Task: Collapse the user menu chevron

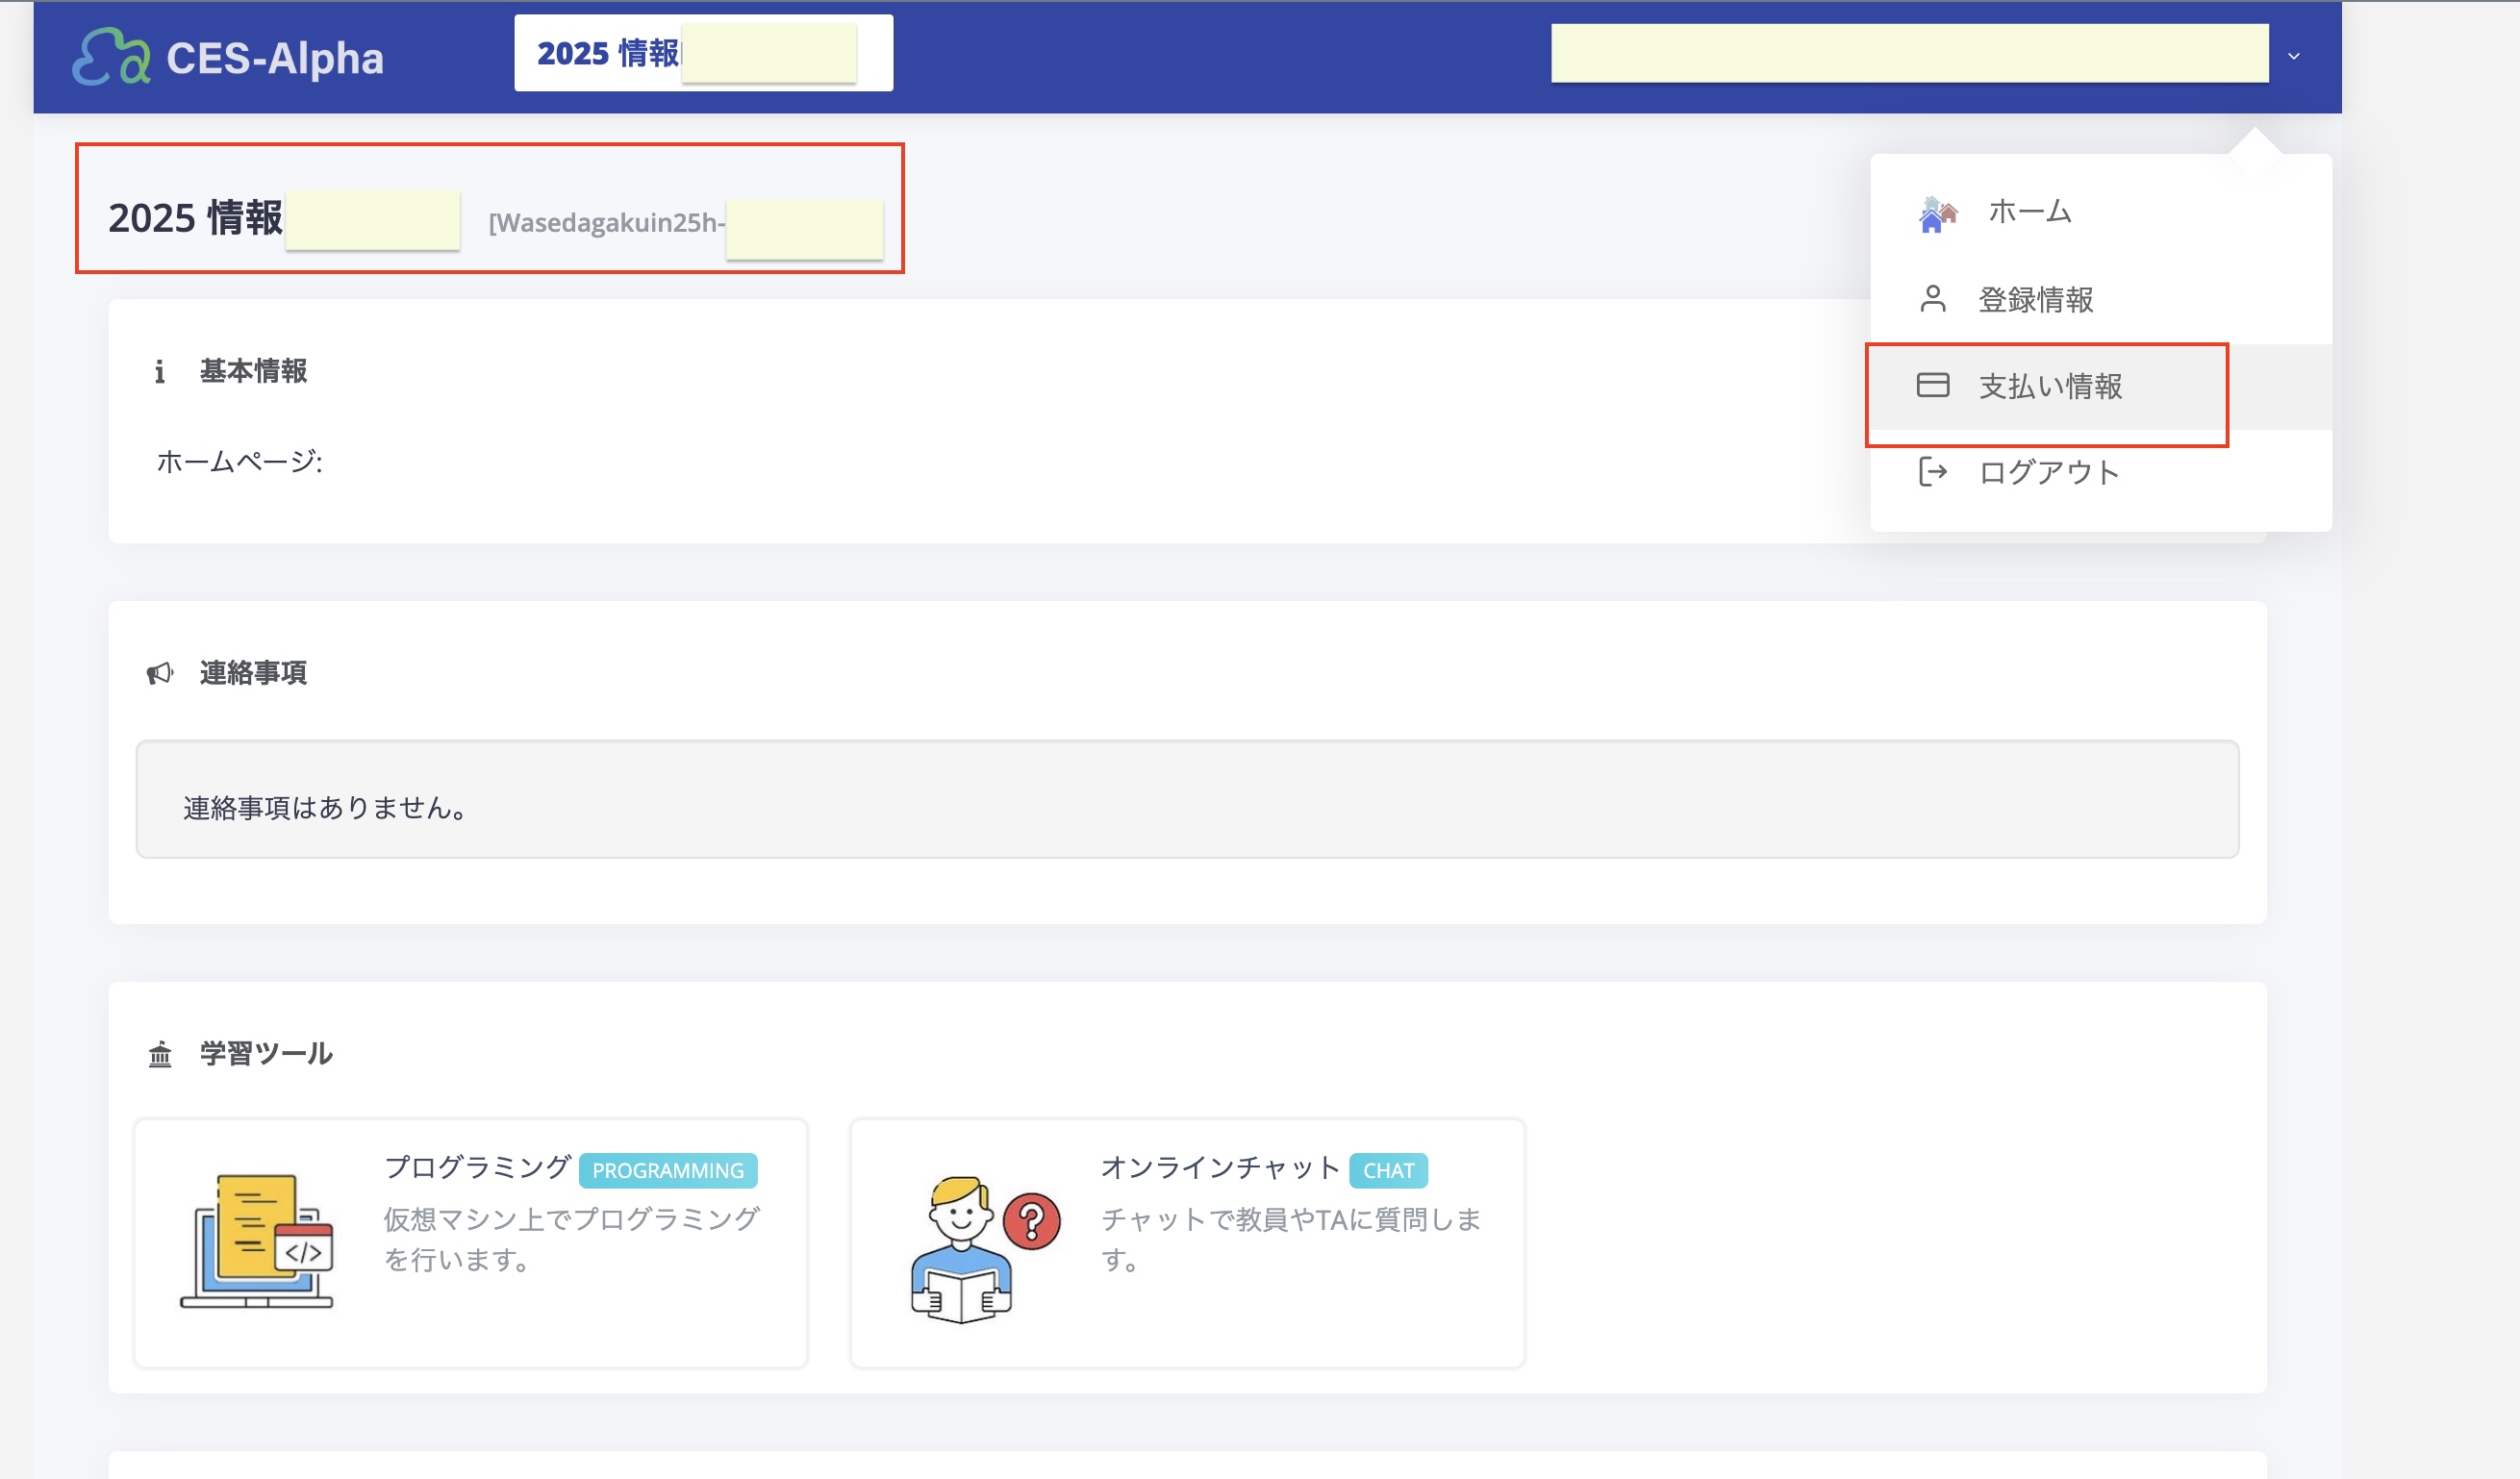Action: 2294,56
